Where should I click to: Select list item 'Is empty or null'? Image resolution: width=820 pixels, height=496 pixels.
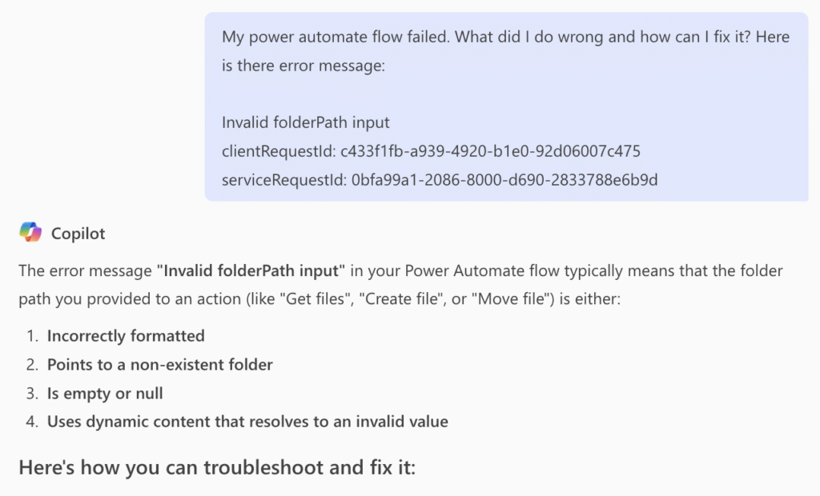[105, 394]
